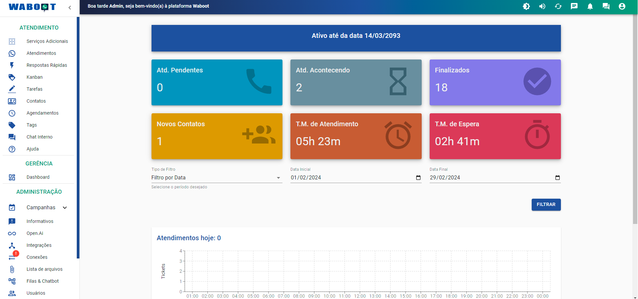The image size is (638, 299).
Task: Open the Data Inicial calendar picker icon
Action: tap(418, 178)
